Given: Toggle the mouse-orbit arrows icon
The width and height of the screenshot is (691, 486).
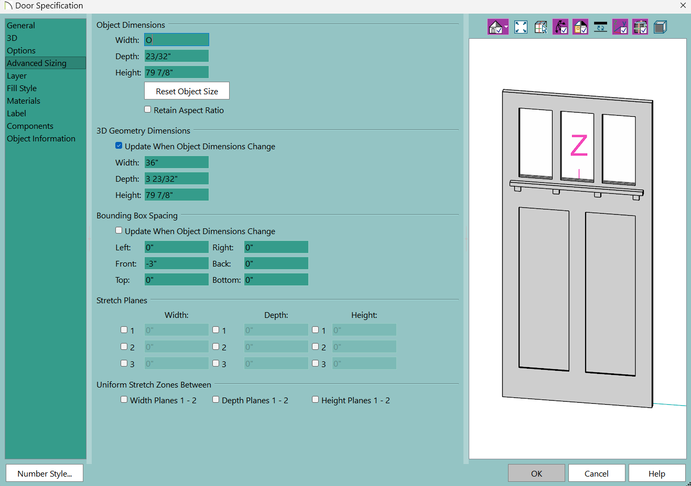Looking at the screenshot, I should (x=560, y=27).
